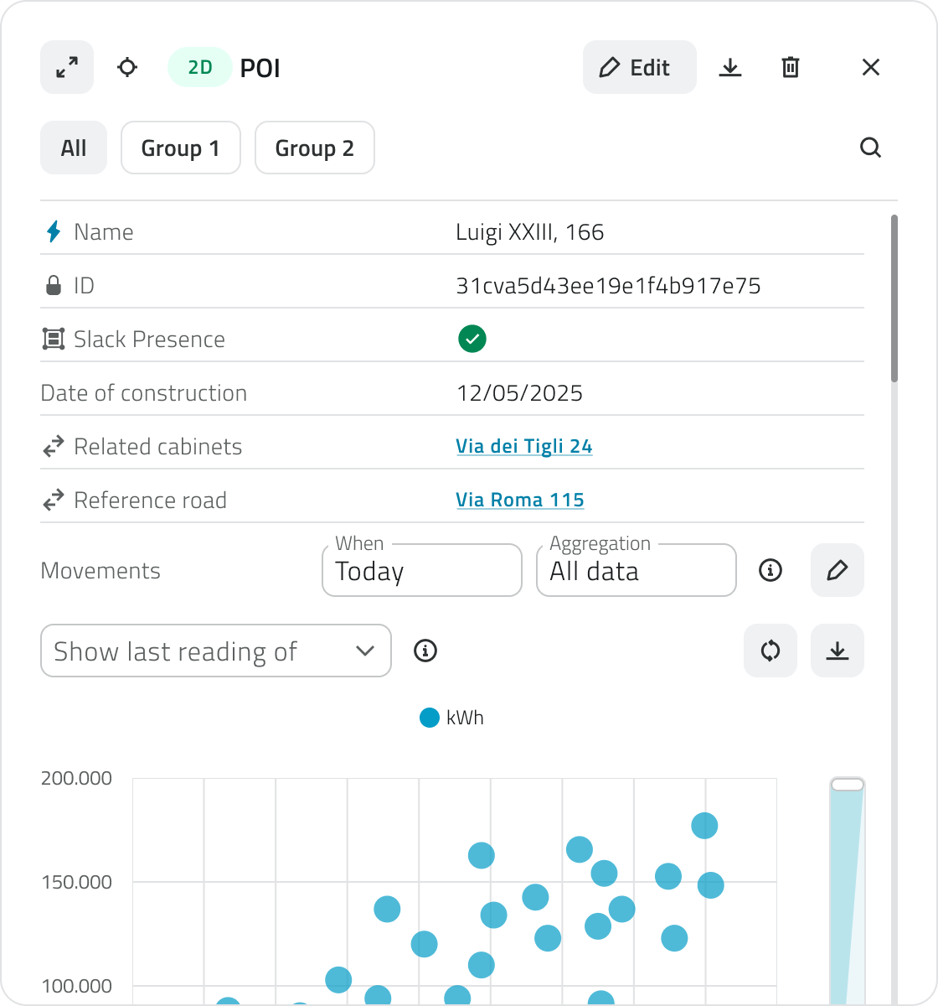The image size is (938, 1006).
Task: Click the info icon beside Aggregation
Action: pos(770,571)
